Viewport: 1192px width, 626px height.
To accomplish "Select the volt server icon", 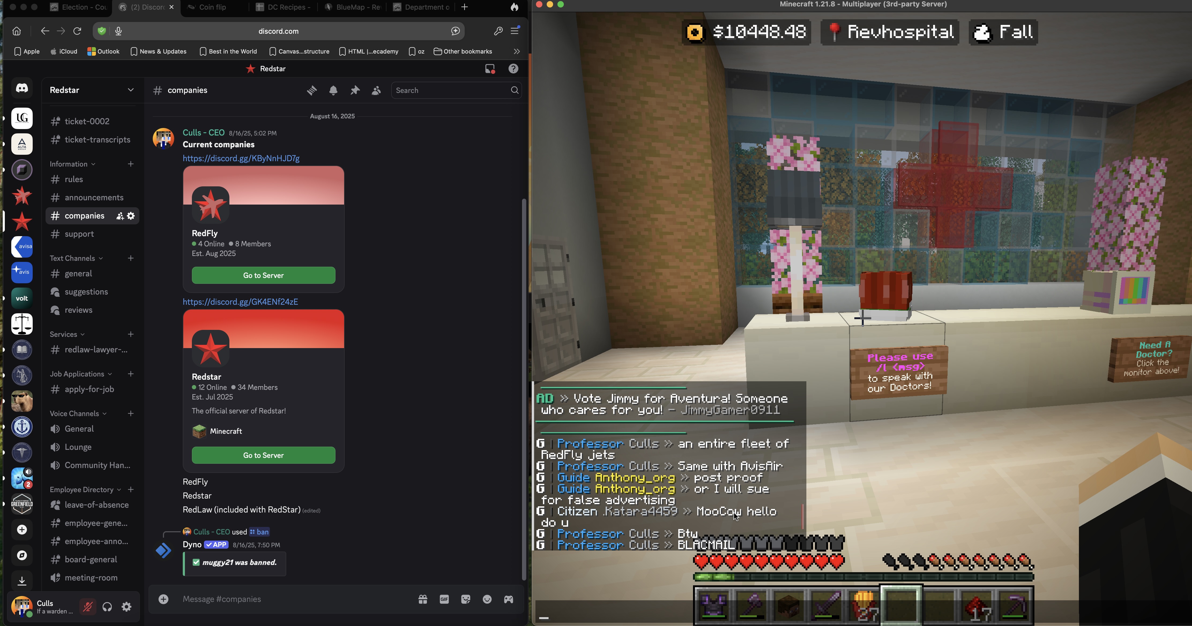I will tap(22, 298).
